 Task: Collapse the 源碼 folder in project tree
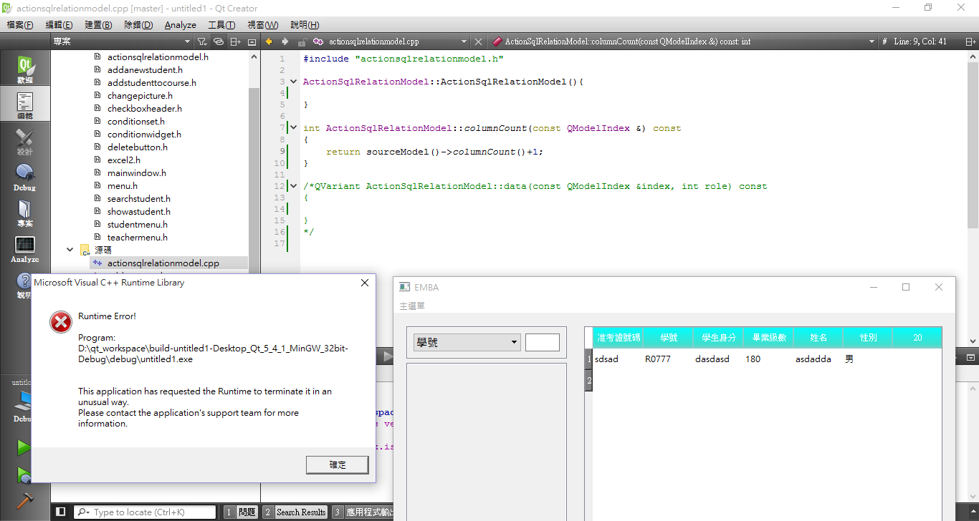[70, 250]
